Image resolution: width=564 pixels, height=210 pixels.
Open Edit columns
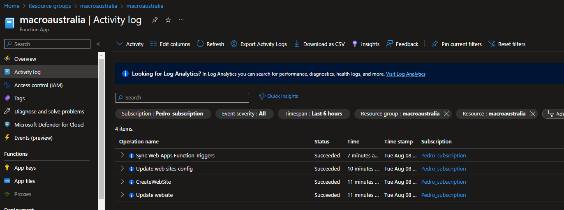(170, 44)
